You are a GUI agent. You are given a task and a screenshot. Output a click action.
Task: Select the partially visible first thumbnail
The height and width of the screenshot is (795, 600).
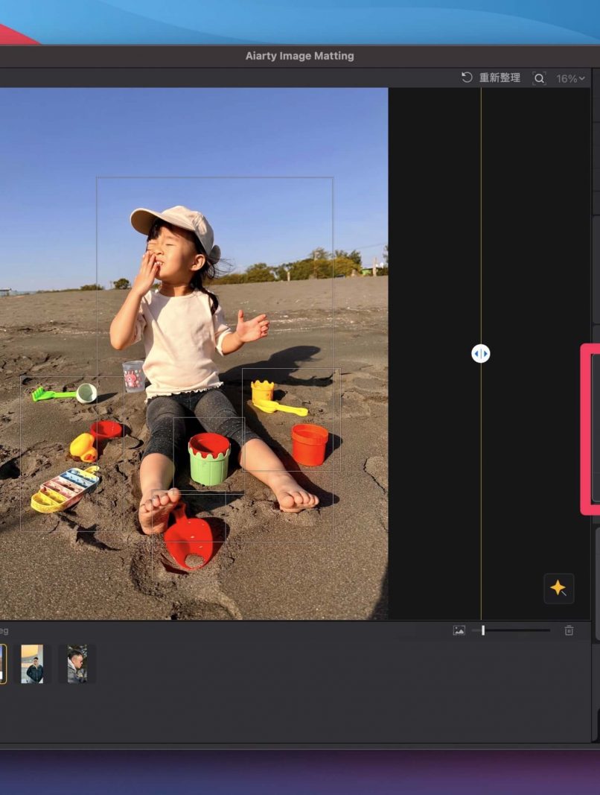[3, 664]
